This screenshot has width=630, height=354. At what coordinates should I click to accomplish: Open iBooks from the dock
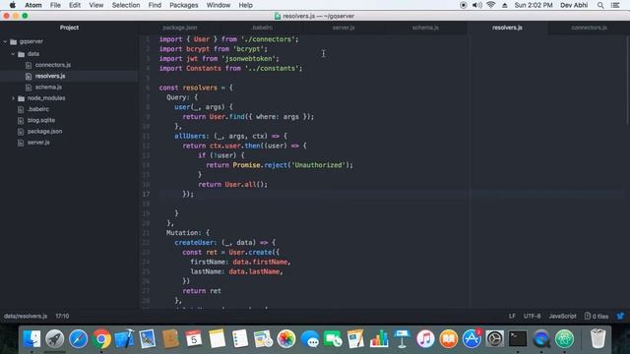pos(449,338)
